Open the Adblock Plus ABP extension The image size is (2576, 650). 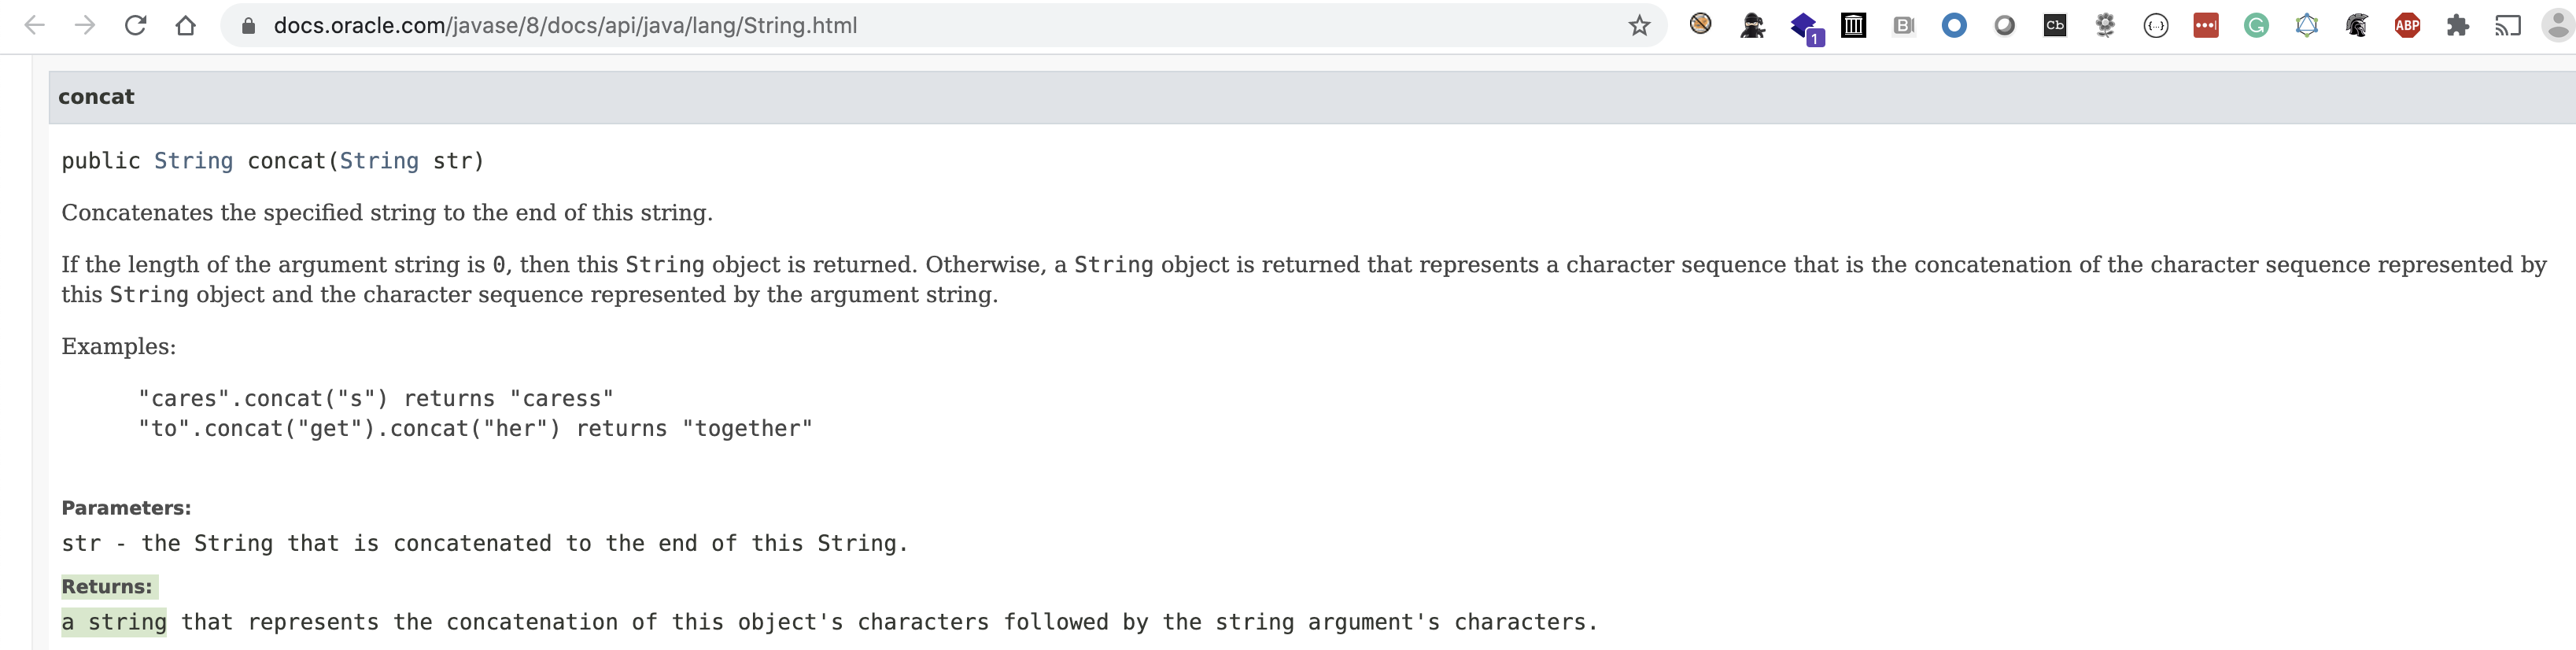point(2407,26)
